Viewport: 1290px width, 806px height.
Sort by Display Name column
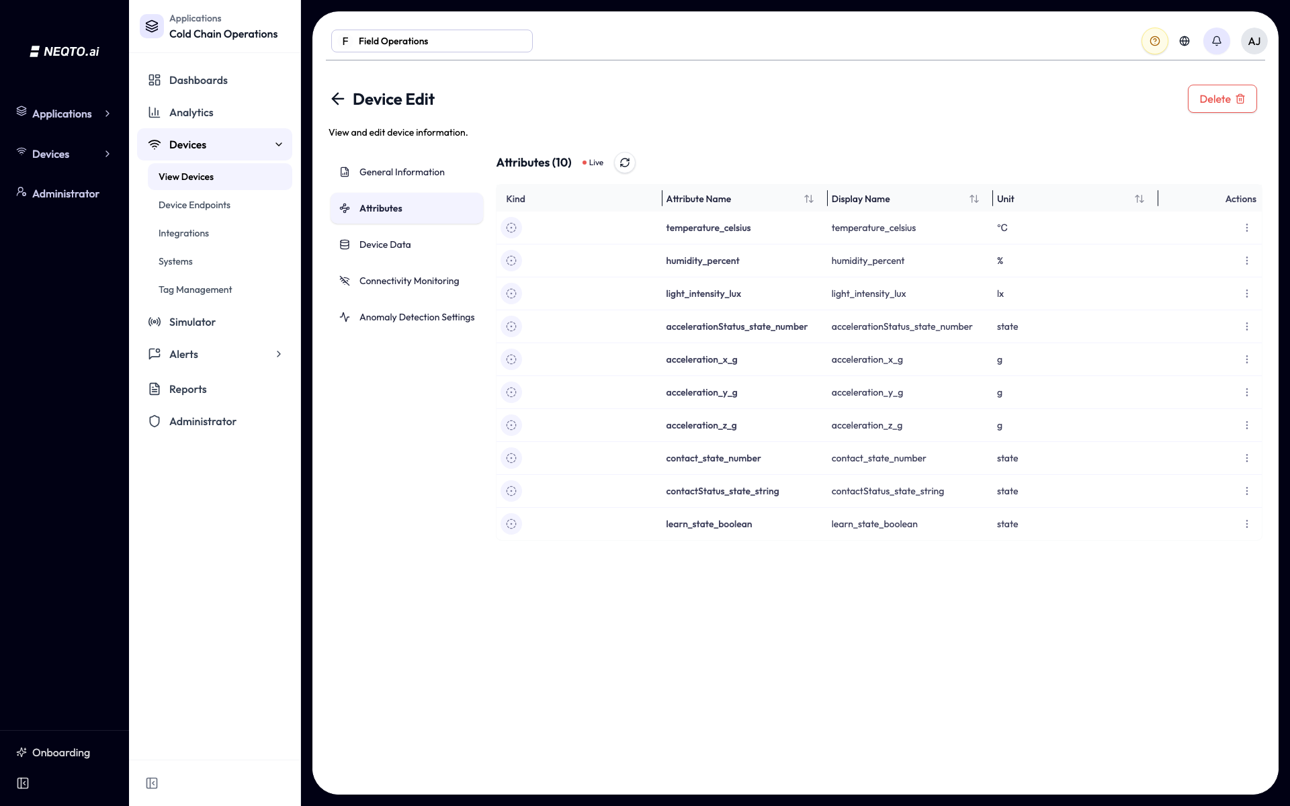click(x=974, y=199)
